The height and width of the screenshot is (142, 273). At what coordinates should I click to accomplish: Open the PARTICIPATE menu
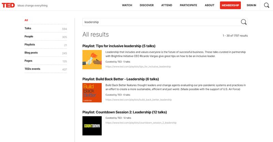click(x=188, y=5)
